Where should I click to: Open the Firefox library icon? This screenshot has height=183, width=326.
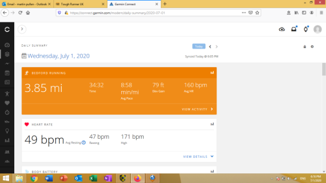296,13
